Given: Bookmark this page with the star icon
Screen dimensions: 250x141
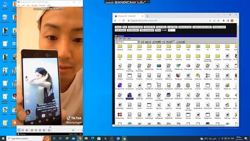Looking at the screenshot, I should [x=218, y=21].
